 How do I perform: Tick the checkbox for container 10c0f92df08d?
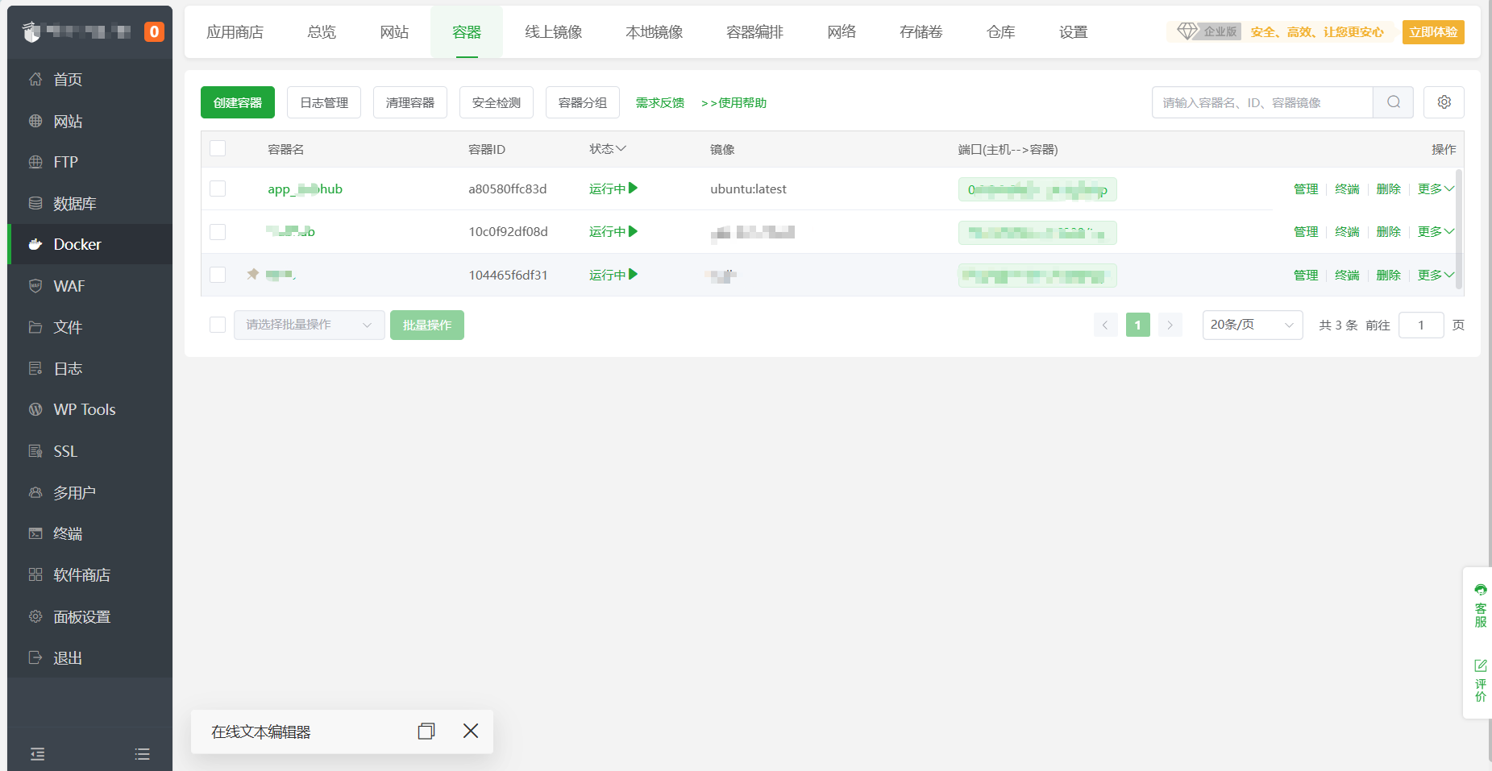pyautogui.click(x=218, y=232)
